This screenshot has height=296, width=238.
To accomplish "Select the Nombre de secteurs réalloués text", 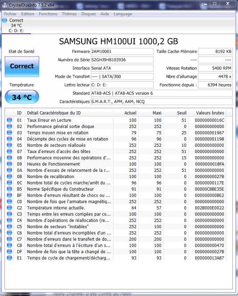I will point(56,145).
